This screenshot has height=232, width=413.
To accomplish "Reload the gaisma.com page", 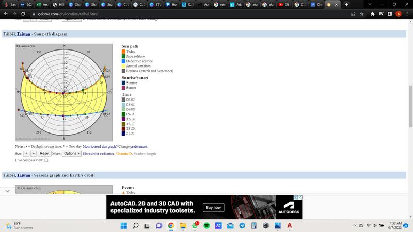I will click(x=23, y=14).
